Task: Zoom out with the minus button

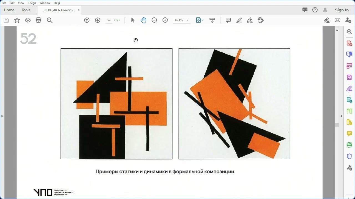Action: coord(154,20)
